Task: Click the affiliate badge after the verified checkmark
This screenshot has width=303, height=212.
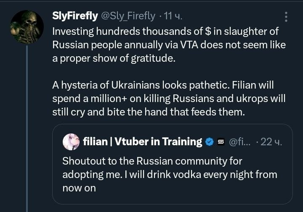Action: click(x=221, y=142)
